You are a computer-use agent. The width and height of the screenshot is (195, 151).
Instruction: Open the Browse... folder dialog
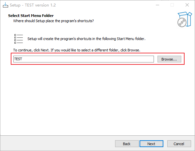click(x=169, y=59)
